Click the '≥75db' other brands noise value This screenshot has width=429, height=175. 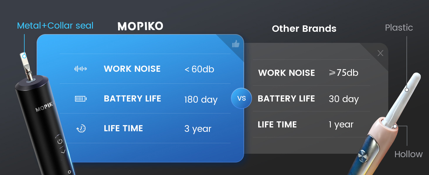(x=343, y=73)
